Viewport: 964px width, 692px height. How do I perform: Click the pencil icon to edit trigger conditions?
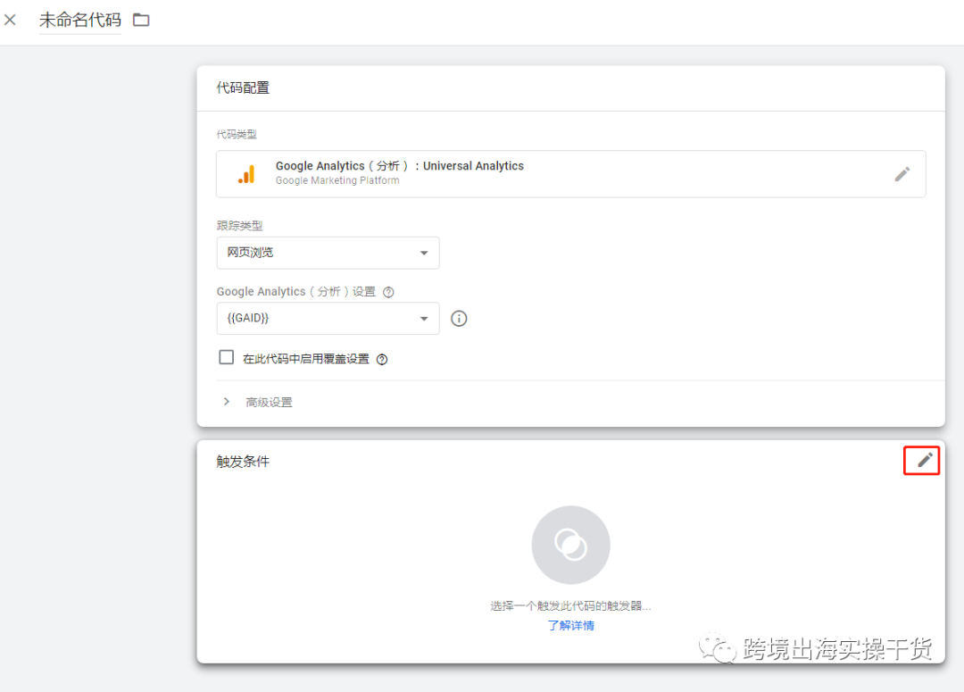921,461
